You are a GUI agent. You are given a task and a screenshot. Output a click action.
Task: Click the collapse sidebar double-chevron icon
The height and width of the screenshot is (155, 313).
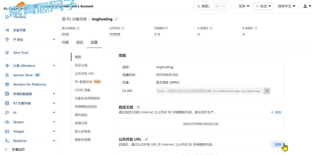click(x=6, y=150)
